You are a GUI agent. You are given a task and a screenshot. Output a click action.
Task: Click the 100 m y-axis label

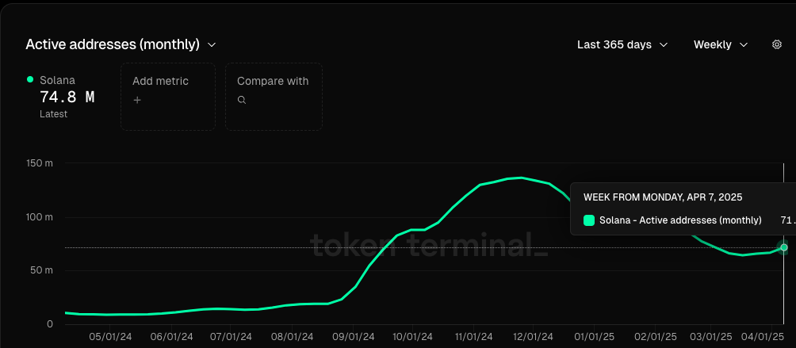click(39, 217)
